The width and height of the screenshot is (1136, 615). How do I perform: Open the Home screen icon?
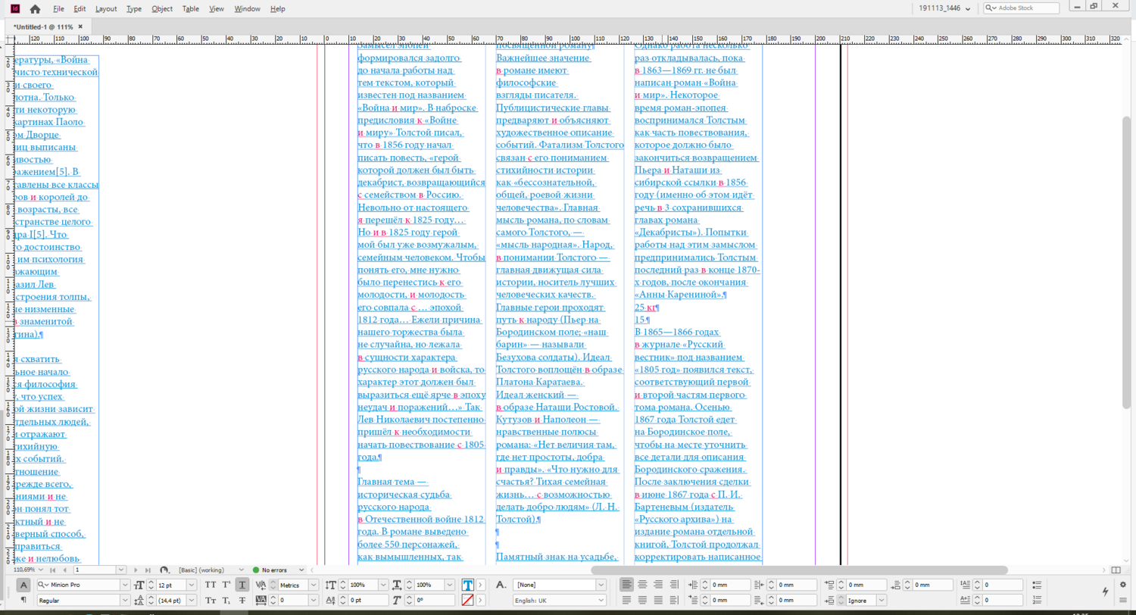(x=35, y=8)
